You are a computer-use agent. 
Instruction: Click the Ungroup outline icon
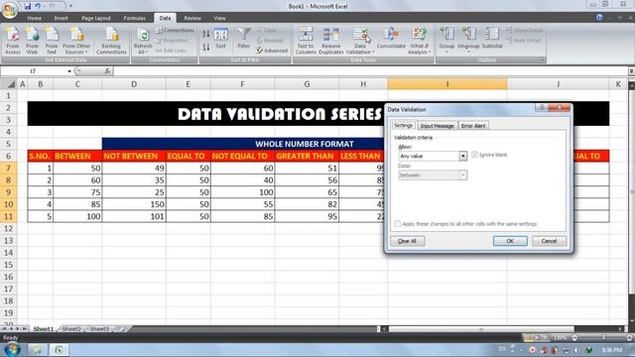click(x=468, y=34)
